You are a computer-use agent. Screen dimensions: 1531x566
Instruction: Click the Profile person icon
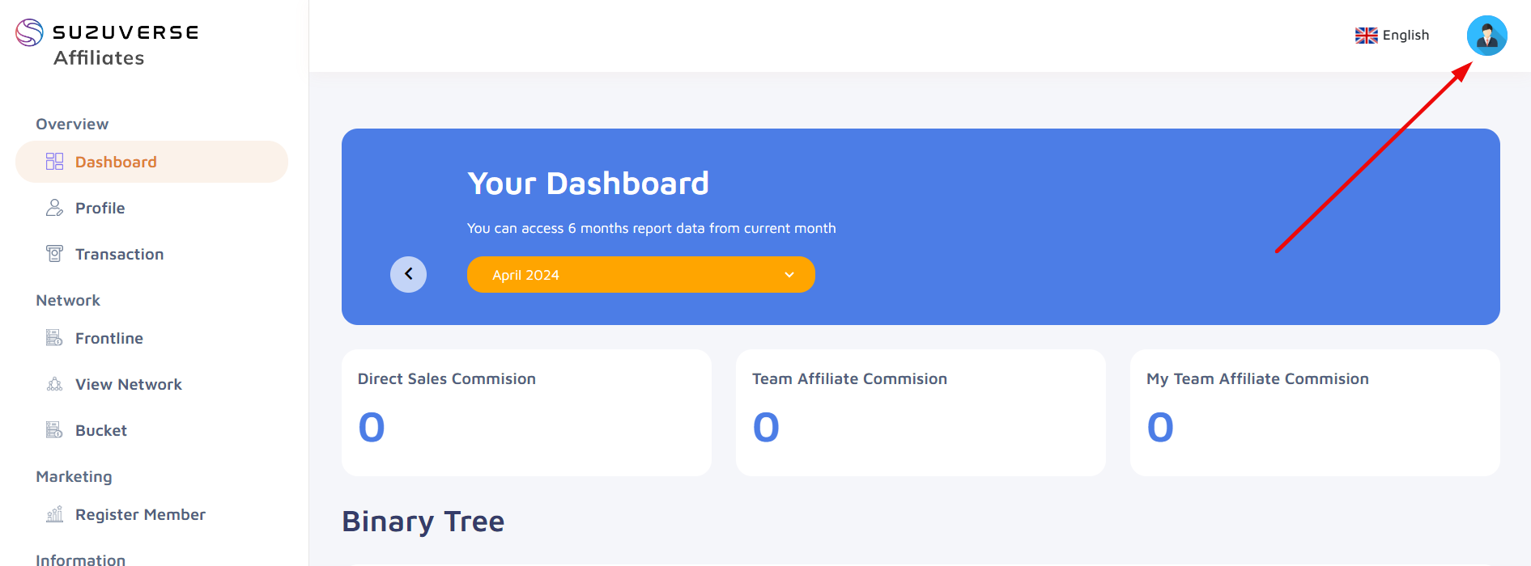click(x=54, y=208)
